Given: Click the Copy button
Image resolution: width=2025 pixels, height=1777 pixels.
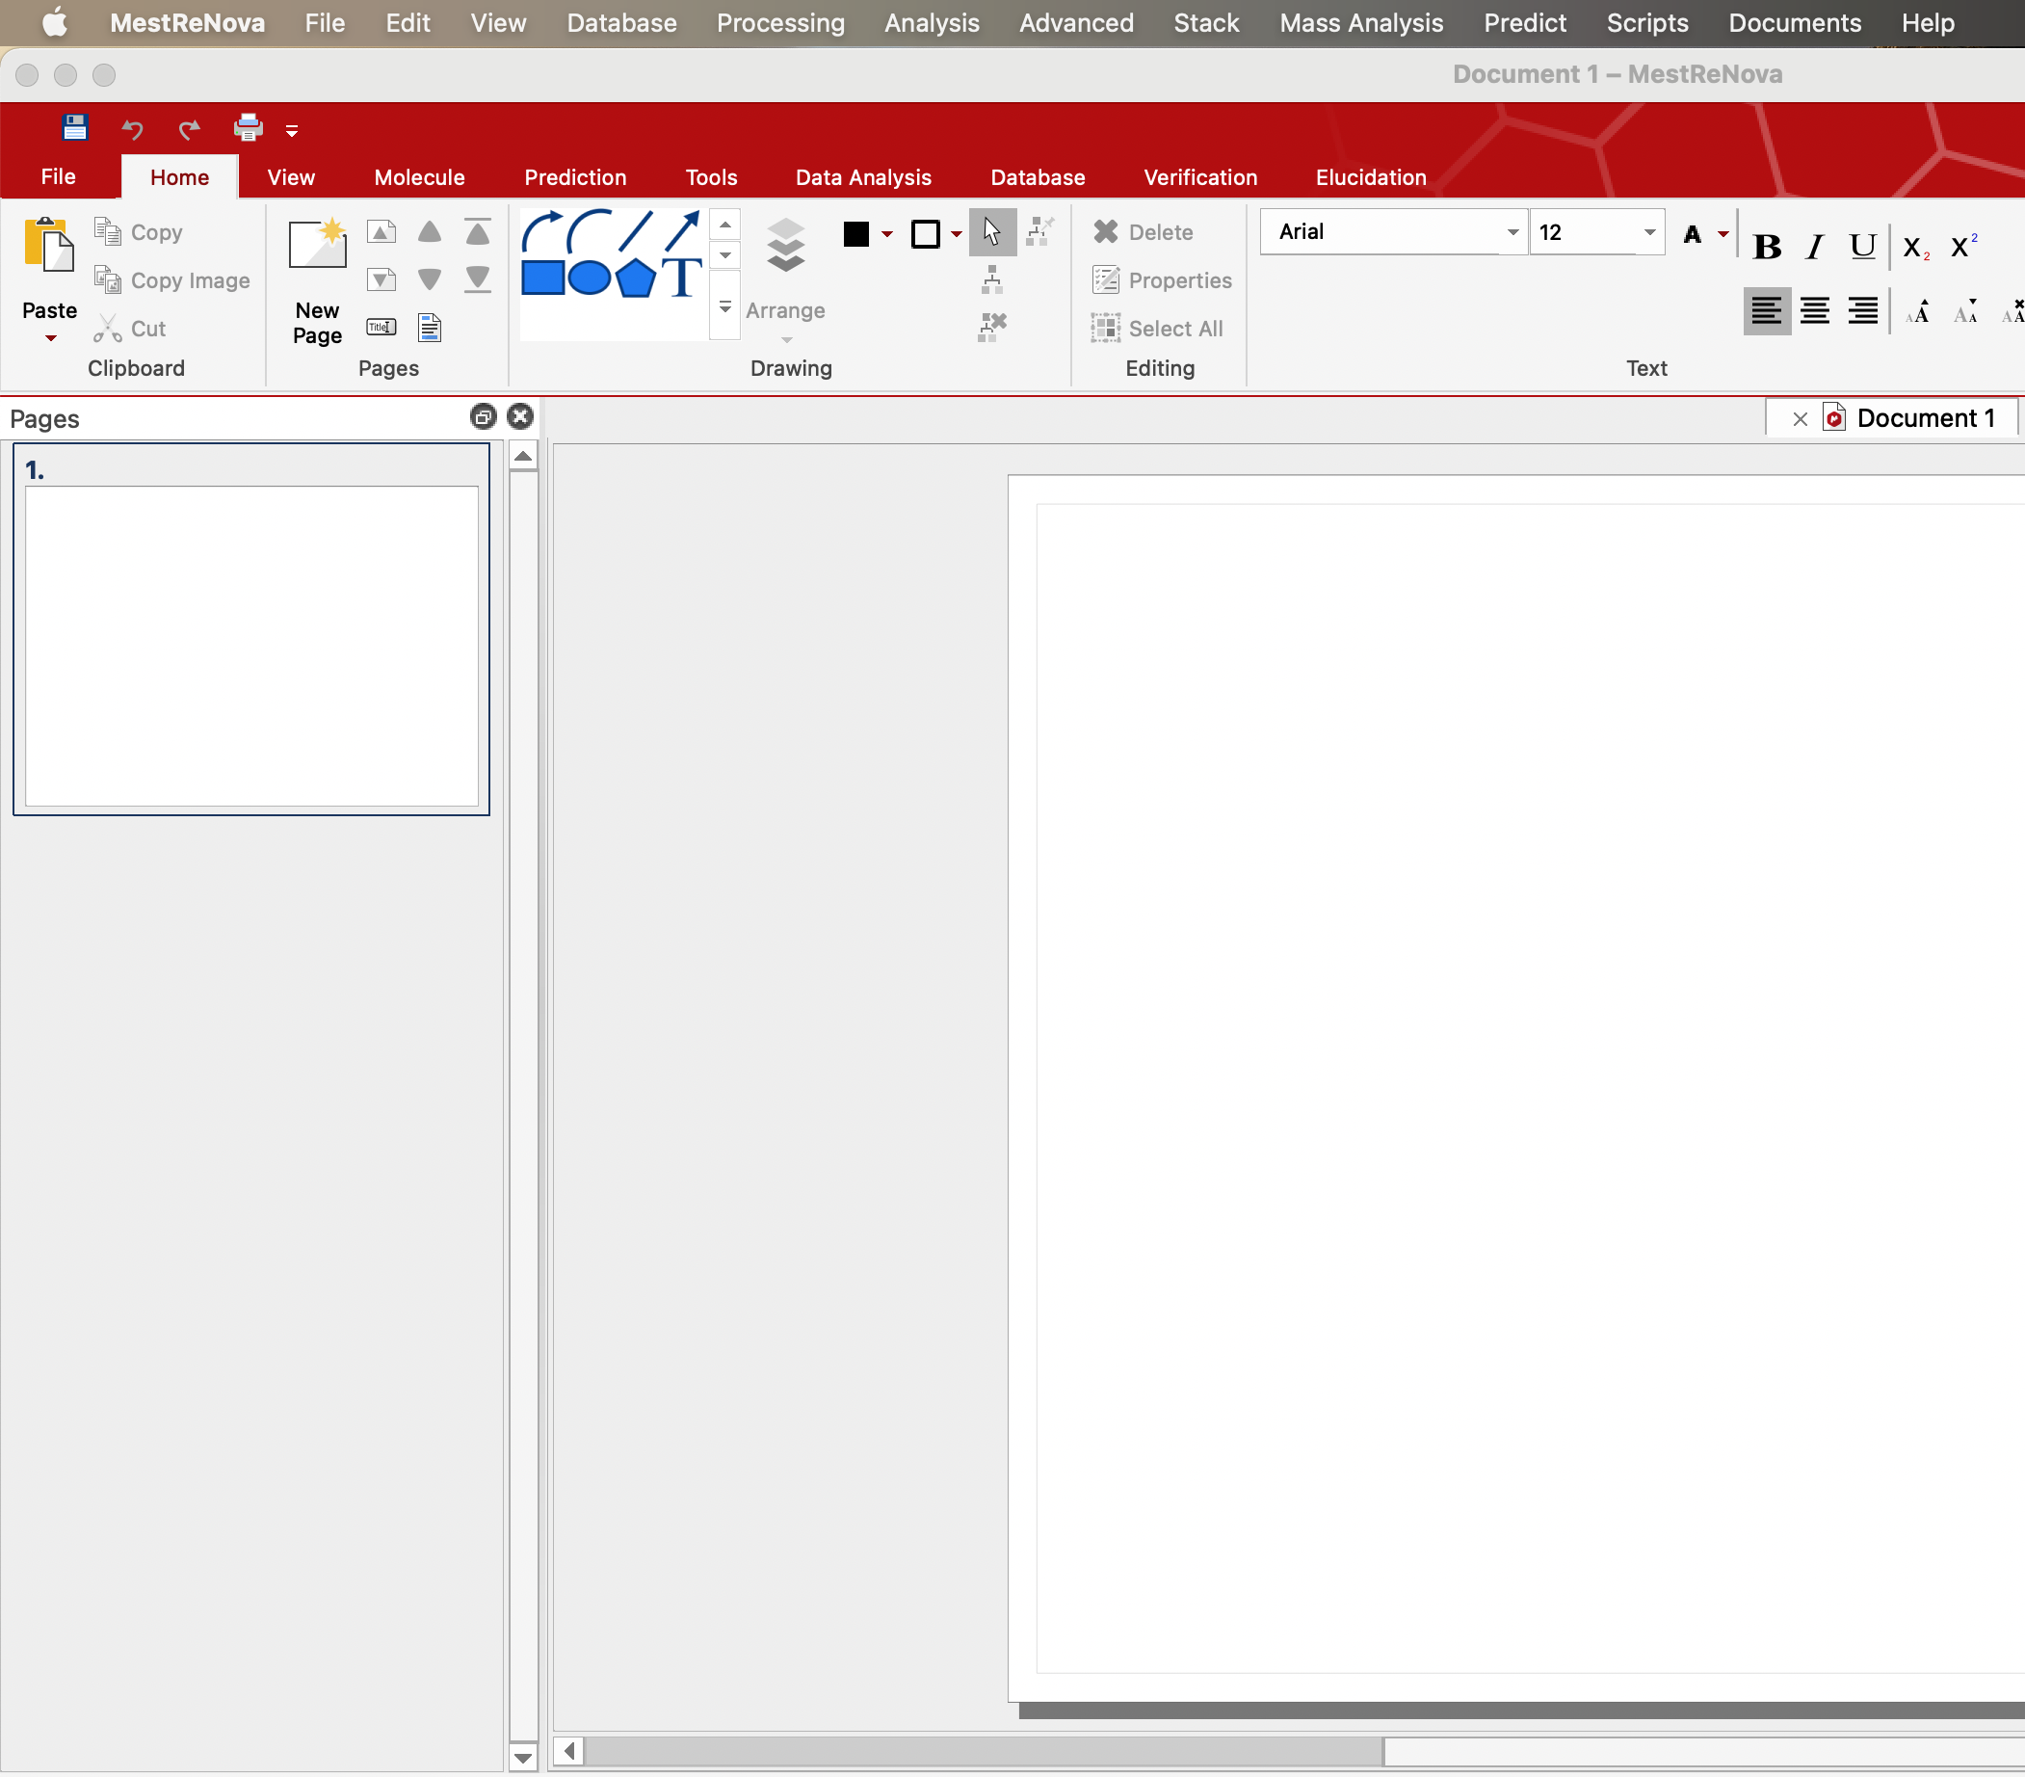Looking at the screenshot, I should coord(139,232).
